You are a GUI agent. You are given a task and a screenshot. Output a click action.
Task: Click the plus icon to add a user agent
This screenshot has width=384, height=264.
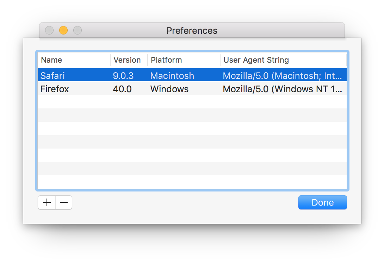(x=47, y=202)
